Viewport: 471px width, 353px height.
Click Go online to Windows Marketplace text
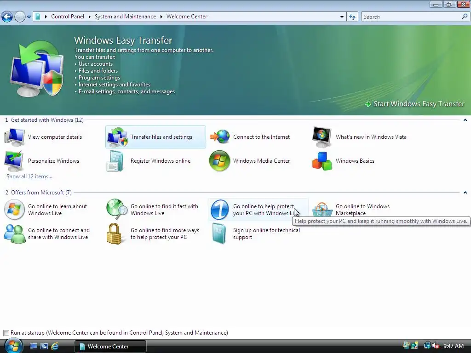(x=362, y=210)
